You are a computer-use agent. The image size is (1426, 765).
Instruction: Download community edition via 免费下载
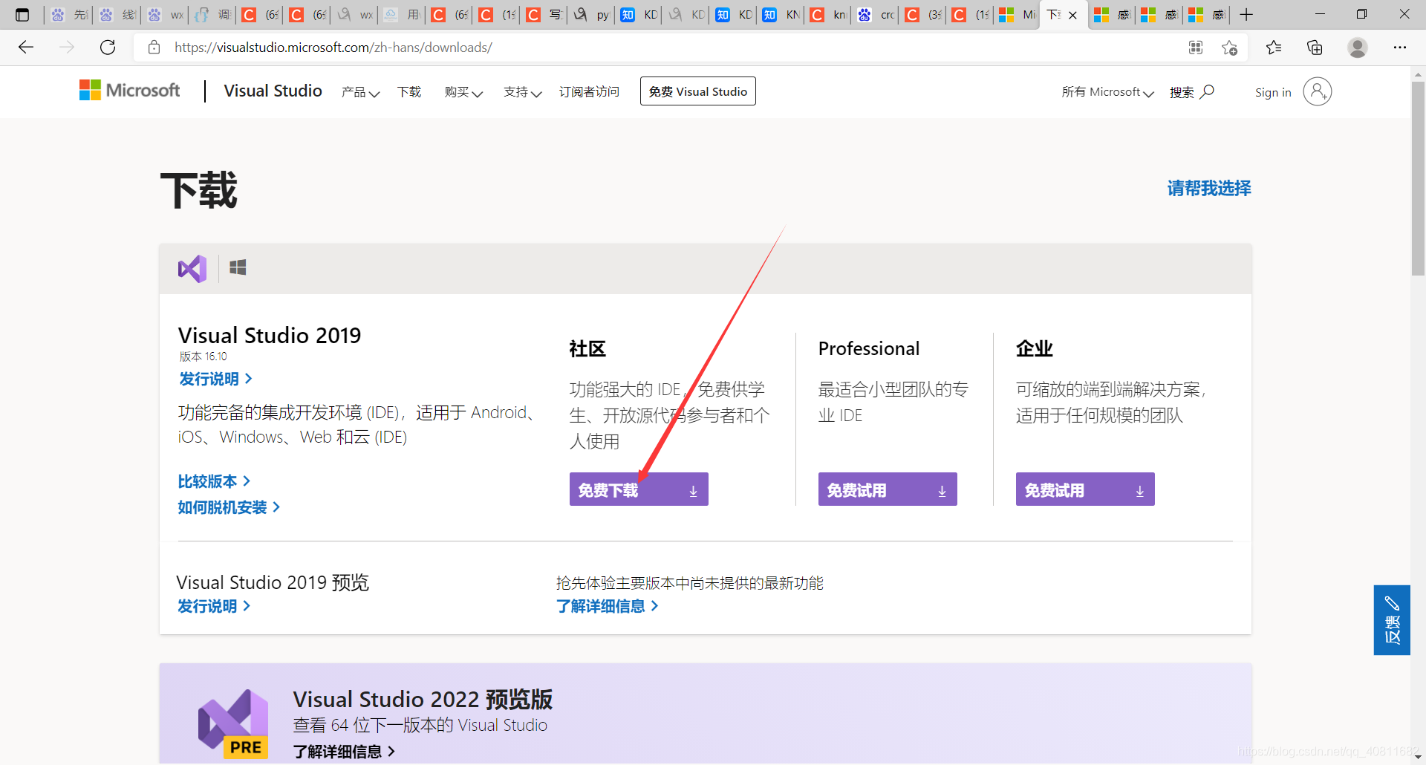point(639,489)
